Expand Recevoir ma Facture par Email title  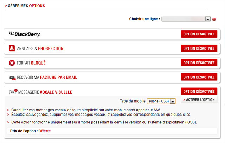[47, 78]
